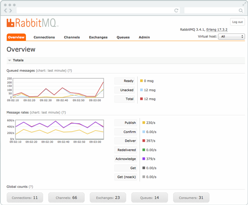
Task: Open the Channels tab
Action: coord(72,37)
